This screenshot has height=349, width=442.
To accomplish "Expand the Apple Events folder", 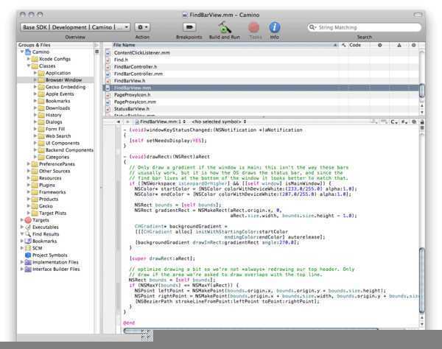I will (x=35, y=94).
